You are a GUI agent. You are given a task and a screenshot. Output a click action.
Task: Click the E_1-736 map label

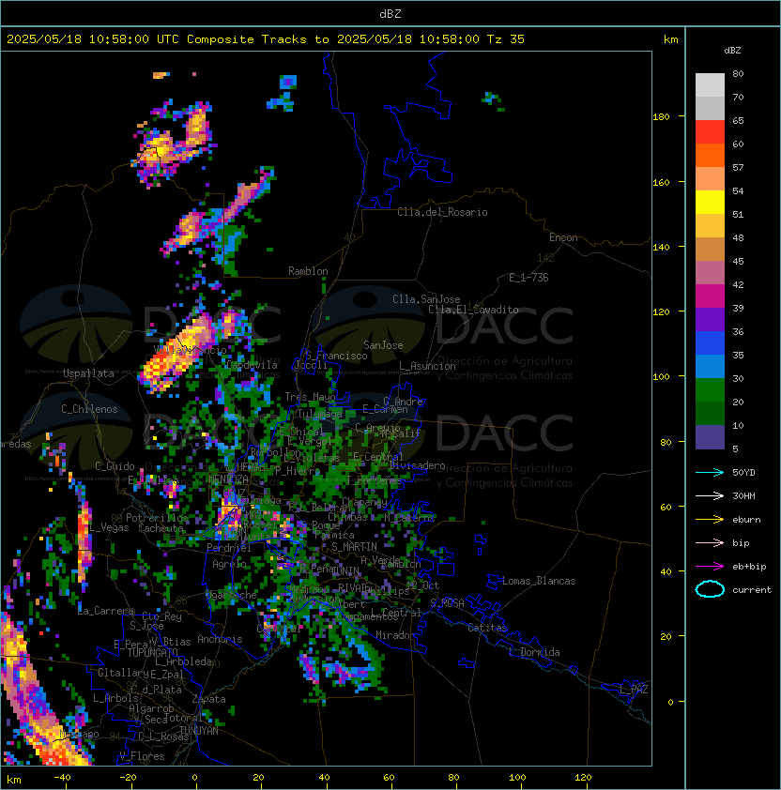pyautogui.click(x=528, y=278)
